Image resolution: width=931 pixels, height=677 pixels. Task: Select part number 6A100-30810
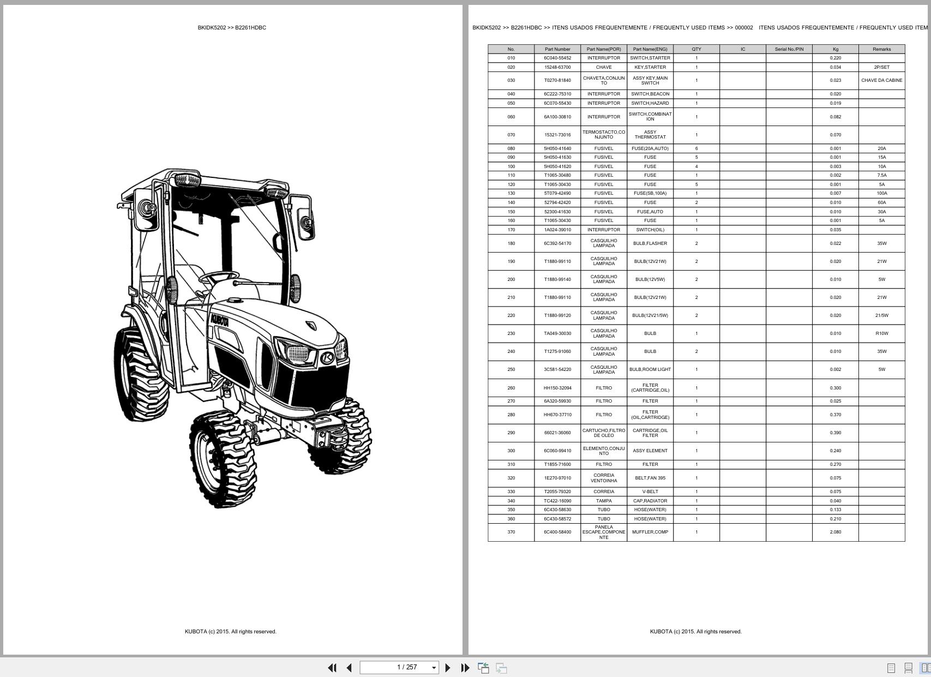coord(557,117)
